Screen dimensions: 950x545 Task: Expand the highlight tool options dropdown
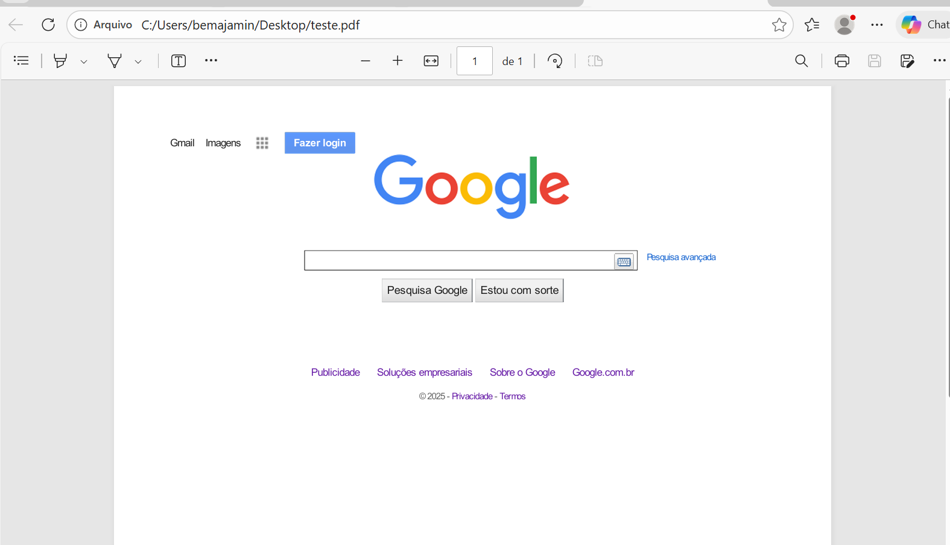(84, 61)
